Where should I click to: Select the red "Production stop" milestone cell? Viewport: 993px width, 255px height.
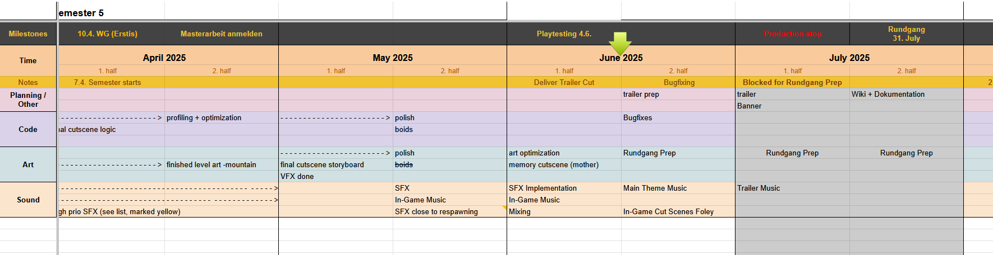tap(792, 34)
